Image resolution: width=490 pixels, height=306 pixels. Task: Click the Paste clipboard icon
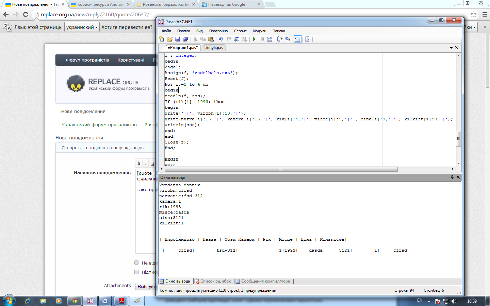point(211,39)
